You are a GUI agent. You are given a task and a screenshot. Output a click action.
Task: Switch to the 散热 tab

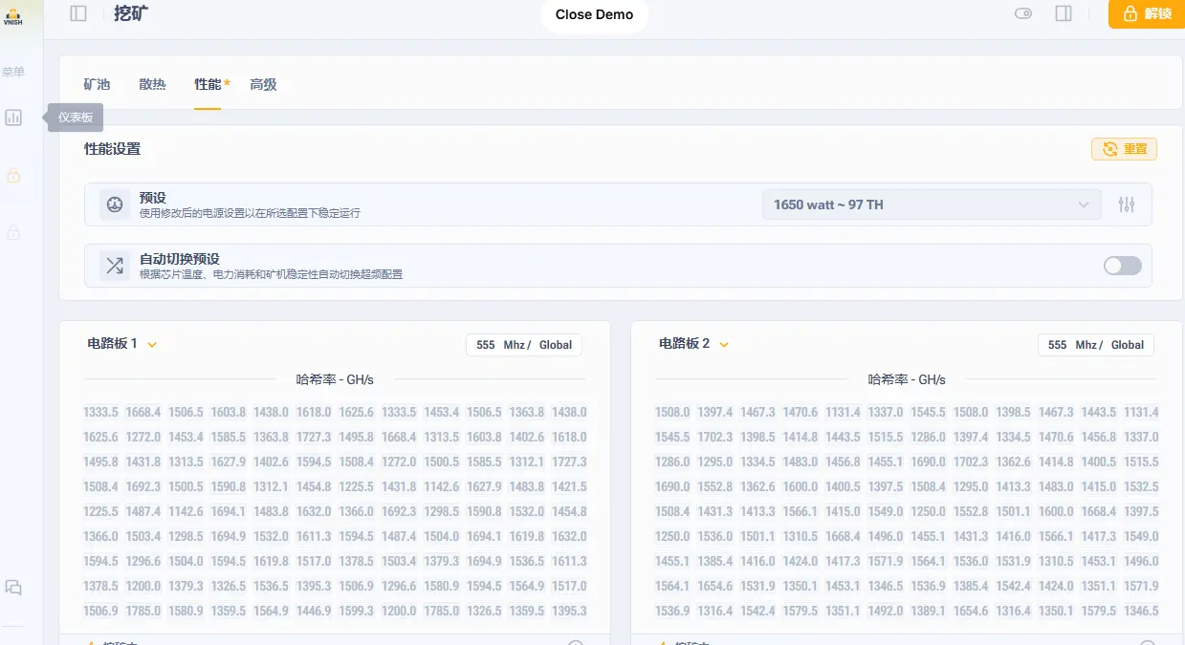[x=152, y=84]
